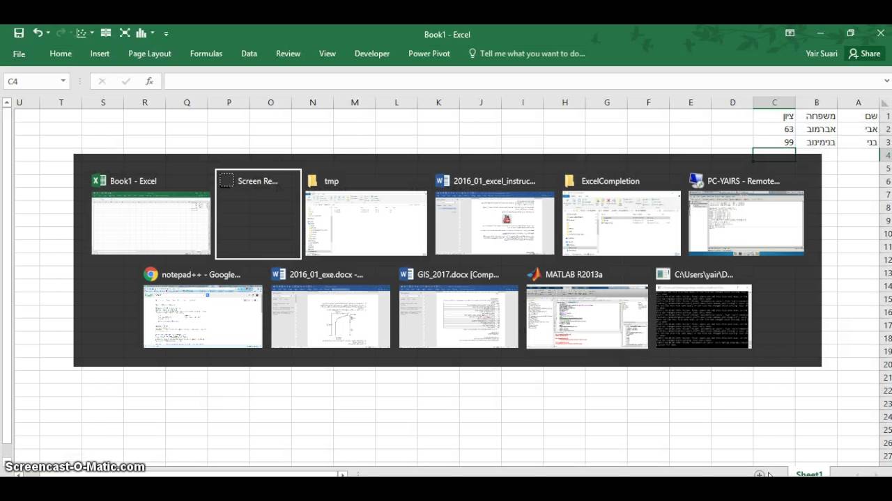Click the column chart icon in quick access toolbar
Screen dimensions: 892x501
coord(141,33)
